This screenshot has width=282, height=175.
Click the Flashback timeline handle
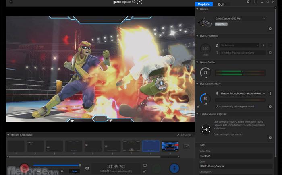(x=80, y=165)
